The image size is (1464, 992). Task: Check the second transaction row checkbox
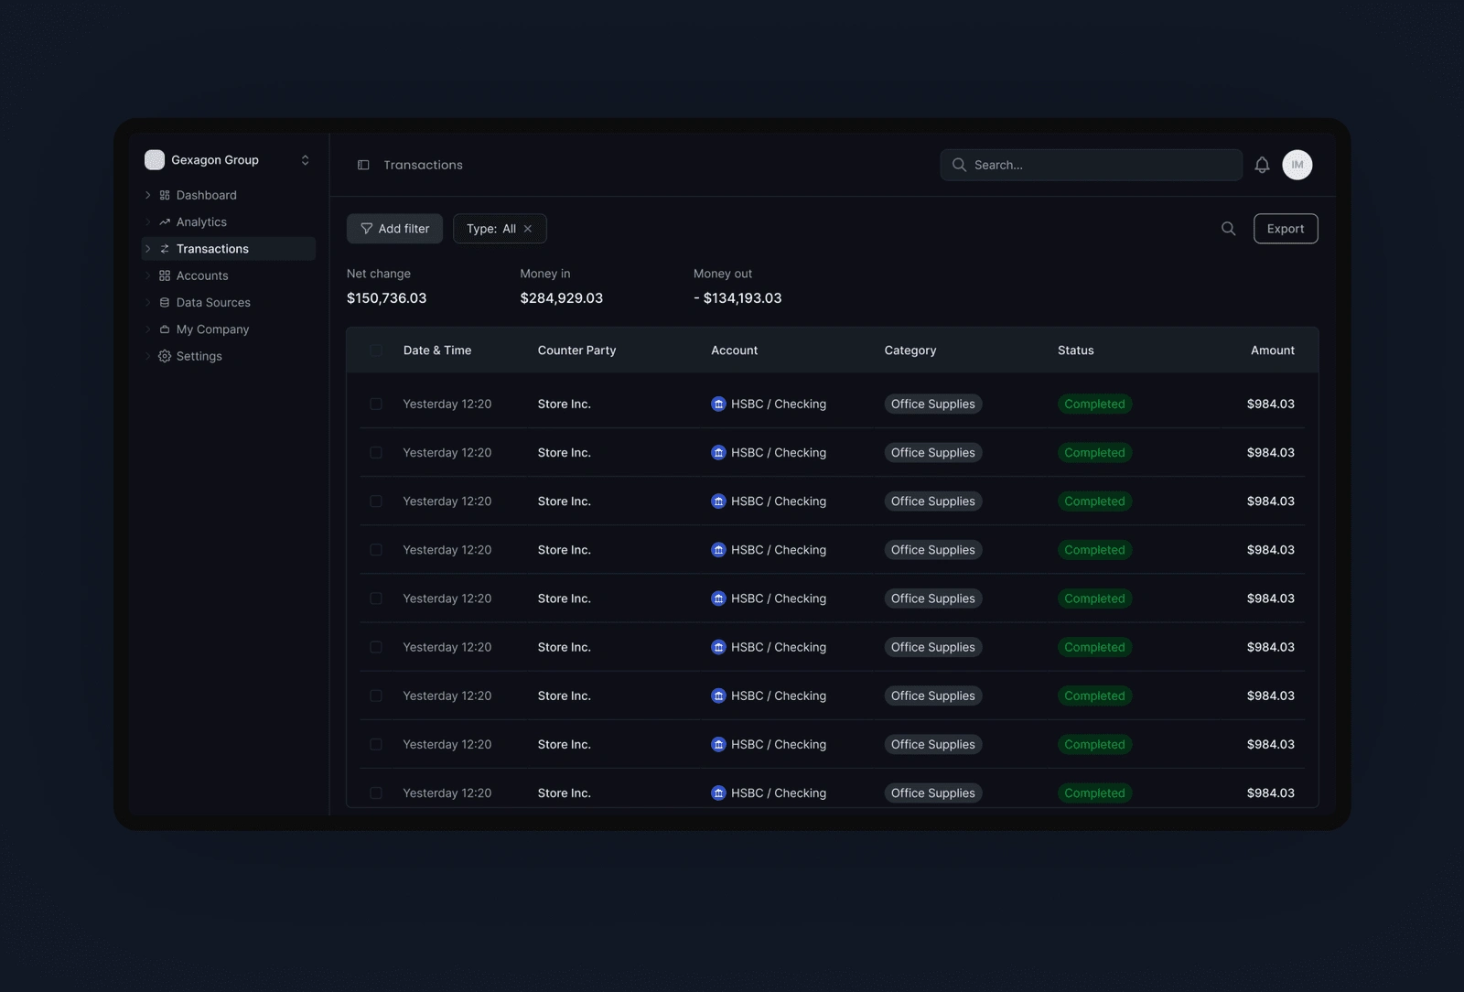pyautogui.click(x=376, y=452)
